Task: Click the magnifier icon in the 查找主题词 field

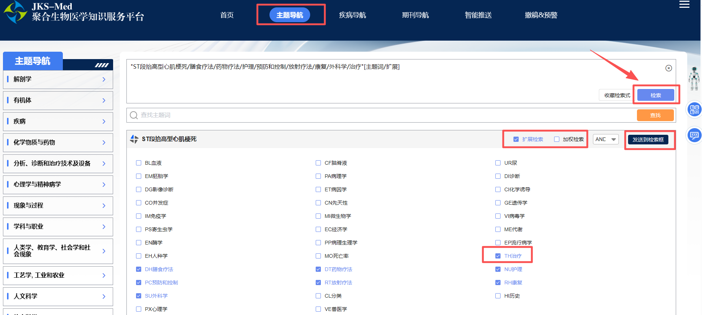Action: (134, 115)
